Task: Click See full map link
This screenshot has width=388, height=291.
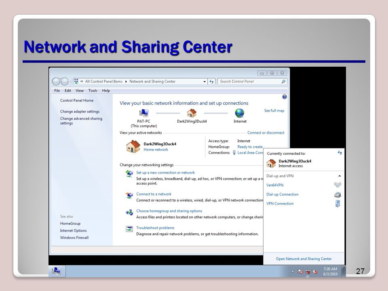Action: [x=274, y=111]
